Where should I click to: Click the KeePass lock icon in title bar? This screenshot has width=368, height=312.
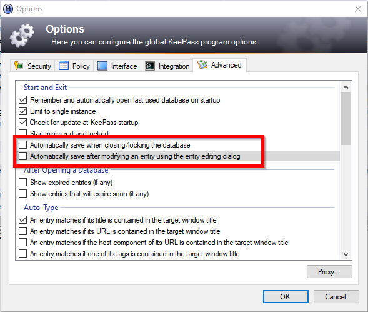[8, 9]
